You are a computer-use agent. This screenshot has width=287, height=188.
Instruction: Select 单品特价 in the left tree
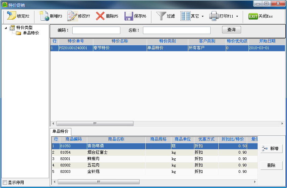tap(31, 33)
